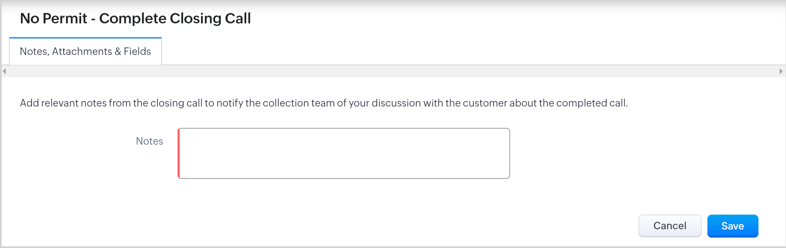This screenshot has width=786, height=248.
Task: Click the gray scrollbar strip's middle area
Action: click(x=393, y=71)
